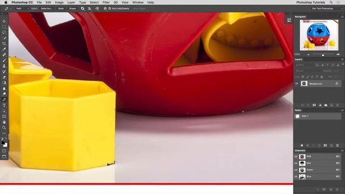The height and width of the screenshot is (194, 345).
Task: Toggle Quick Mask mode
Action: coord(4,151)
